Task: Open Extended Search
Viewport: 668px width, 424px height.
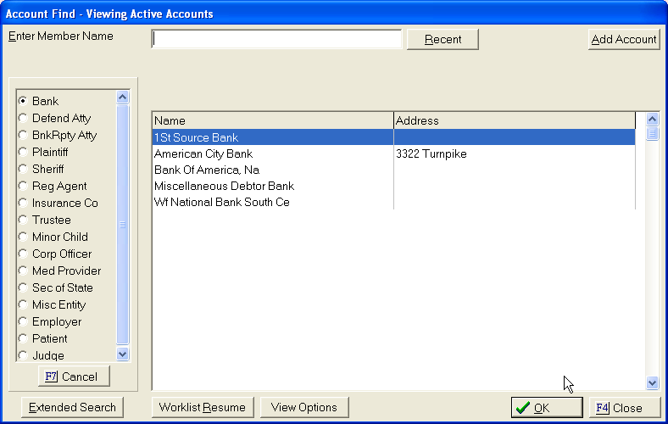Action: coord(72,408)
